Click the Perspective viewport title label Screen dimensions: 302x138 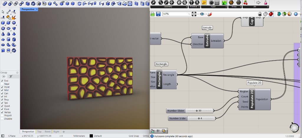click(28, 9)
